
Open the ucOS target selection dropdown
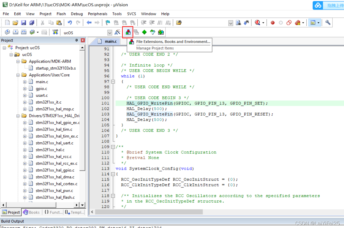pyautogui.click(x=110, y=33)
